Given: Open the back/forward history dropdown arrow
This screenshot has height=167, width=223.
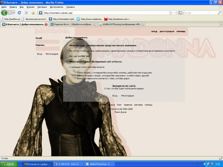Looking at the screenshot, I should click(x=14, y=13).
